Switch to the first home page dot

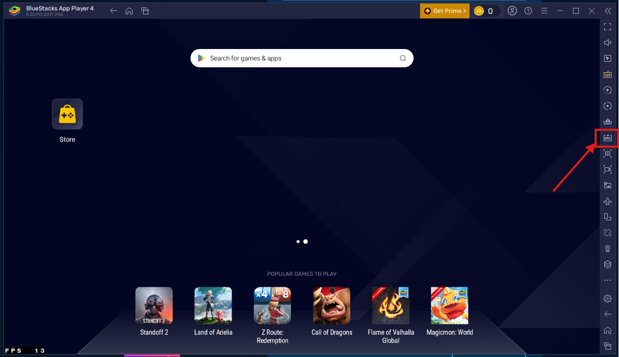coord(298,242)
